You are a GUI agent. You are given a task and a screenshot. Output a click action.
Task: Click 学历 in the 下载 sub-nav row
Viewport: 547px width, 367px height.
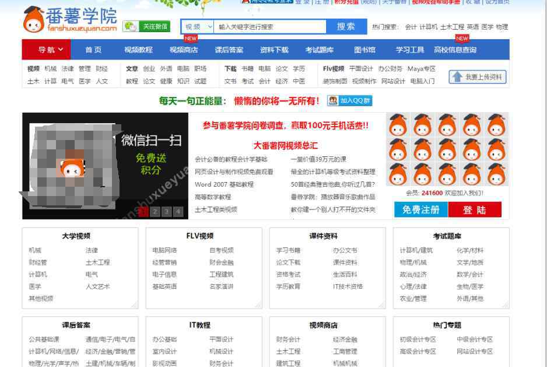point(299,69)
